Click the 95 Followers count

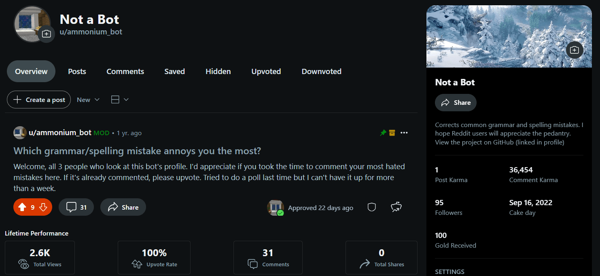[439, 202]
